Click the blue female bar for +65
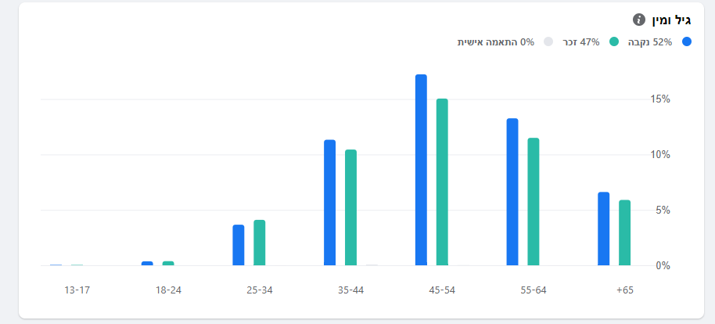Viewport: 715px width, 324px height. pos(603,229)
